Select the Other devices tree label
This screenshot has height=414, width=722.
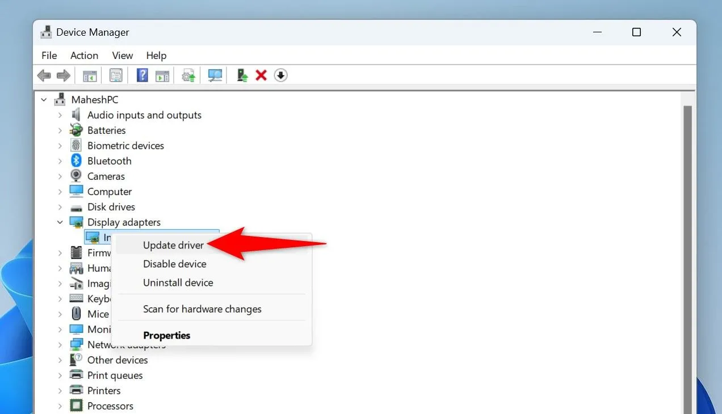(117, 360)
